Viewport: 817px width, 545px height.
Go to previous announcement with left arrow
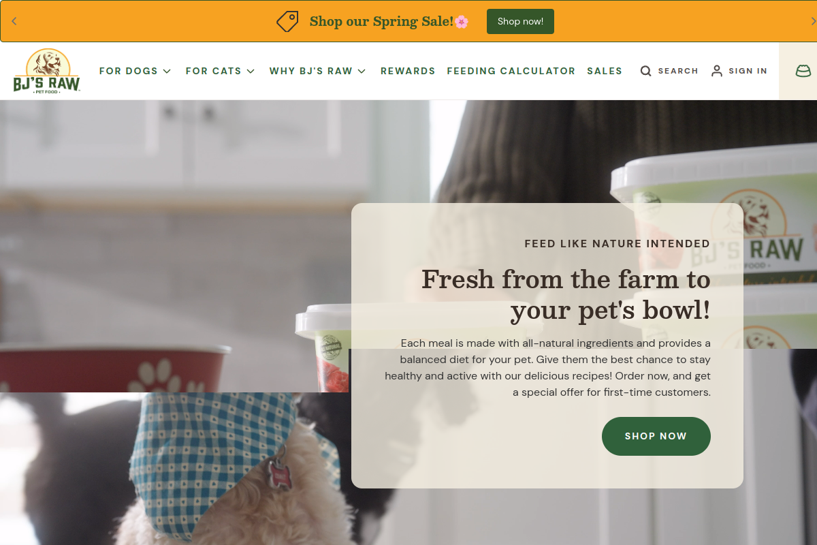(14, 21)
